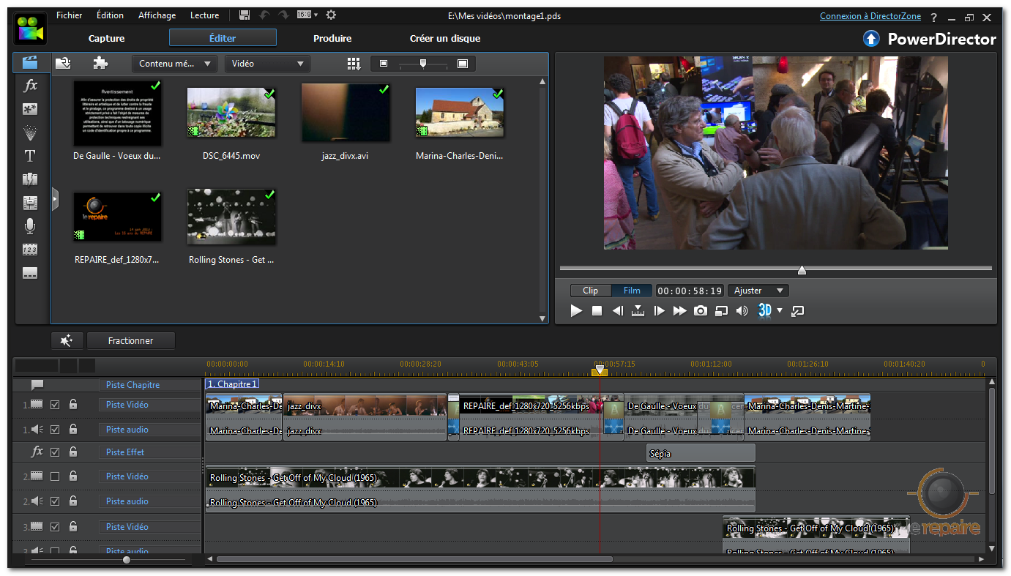
Task: Click the timeline zoom slider handle
Action: [127, 560]
